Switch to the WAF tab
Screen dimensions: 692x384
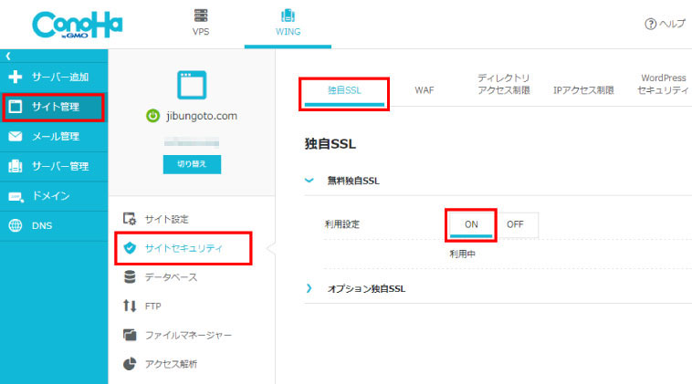(424, 90)
